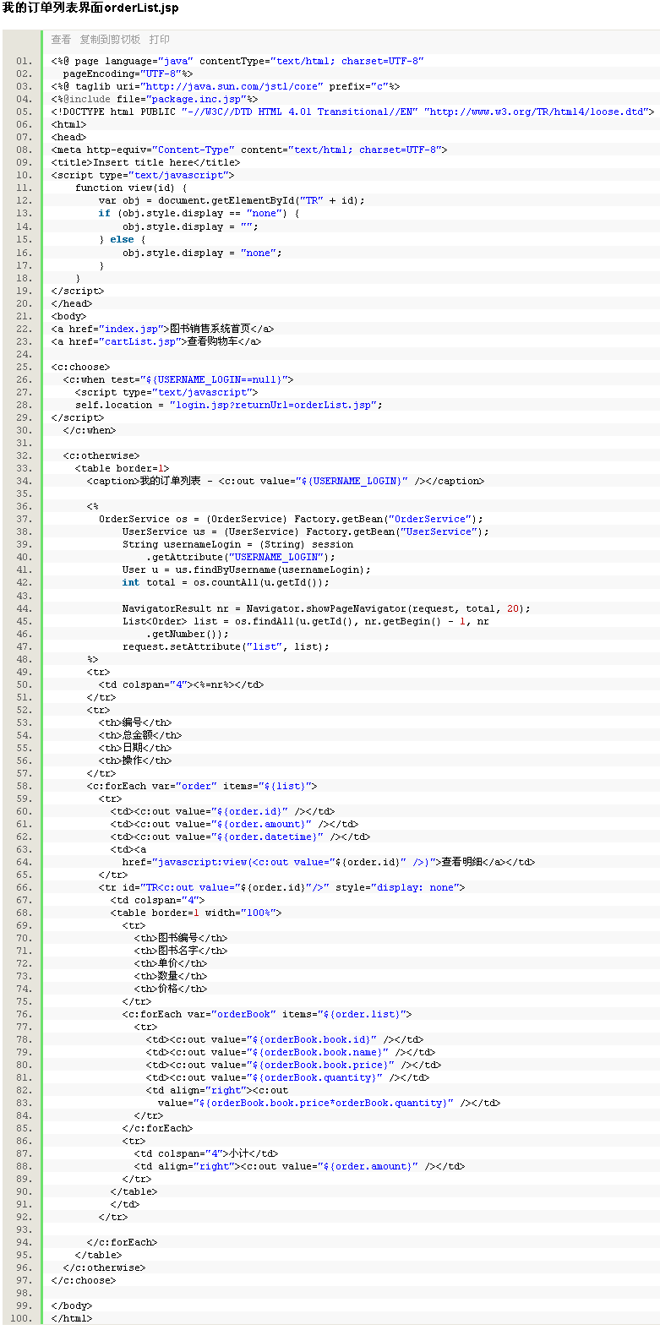660x1330 pixels.
Task: Click the book.price*orderBook.quantity value line
Action: pos(329,1103)
